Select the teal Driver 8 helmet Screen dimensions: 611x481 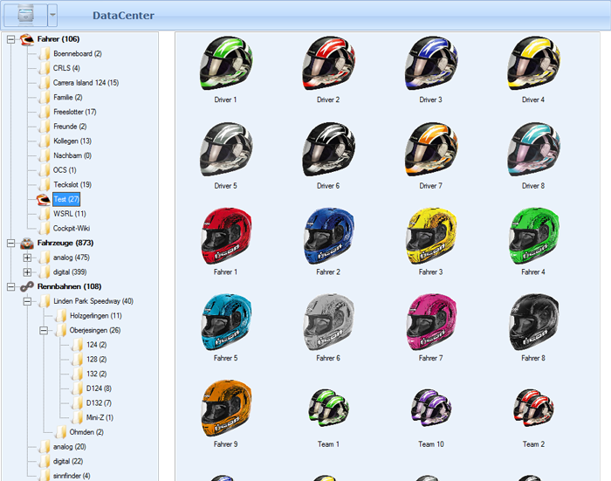533,149
